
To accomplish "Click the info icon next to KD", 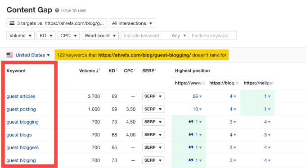I will (x=117, y=70).
